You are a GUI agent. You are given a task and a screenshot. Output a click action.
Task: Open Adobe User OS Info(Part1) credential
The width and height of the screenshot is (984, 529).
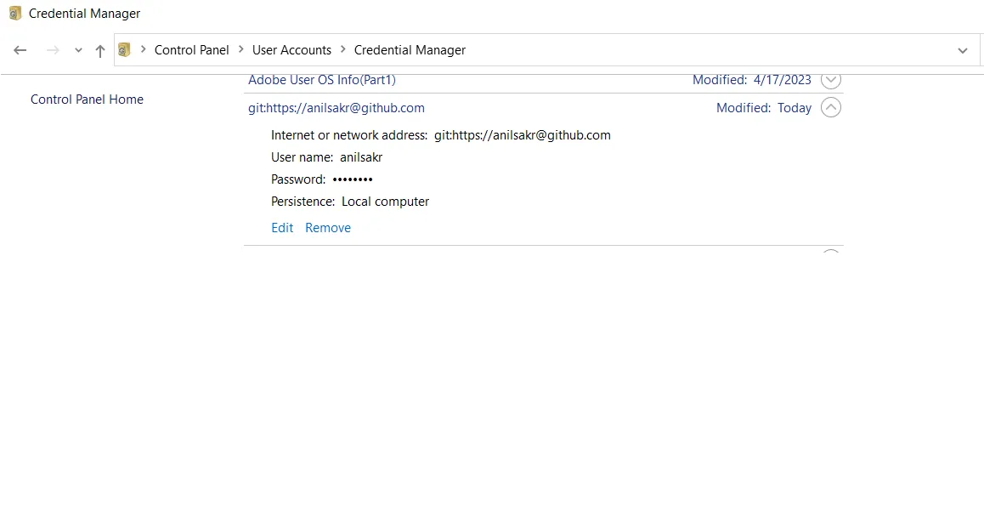point(322,81)
